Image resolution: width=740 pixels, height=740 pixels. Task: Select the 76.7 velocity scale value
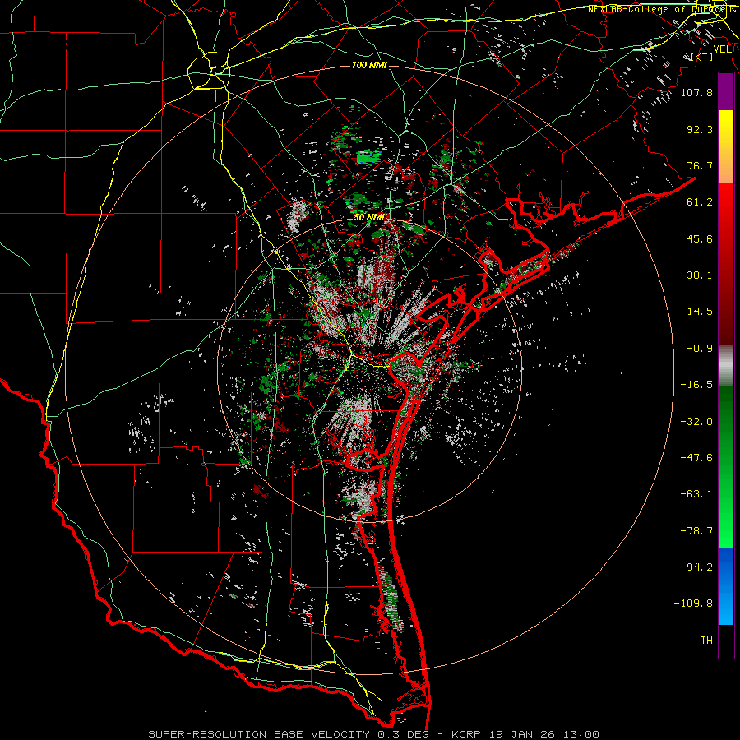pos(700,165)
